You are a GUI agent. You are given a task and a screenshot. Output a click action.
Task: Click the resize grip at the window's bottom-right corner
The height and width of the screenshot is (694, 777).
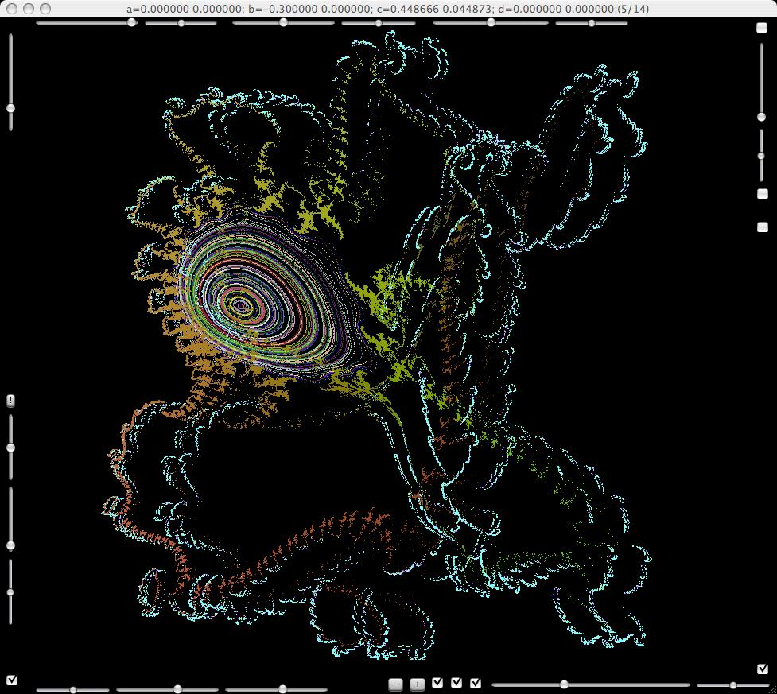[x=772, y=689]
